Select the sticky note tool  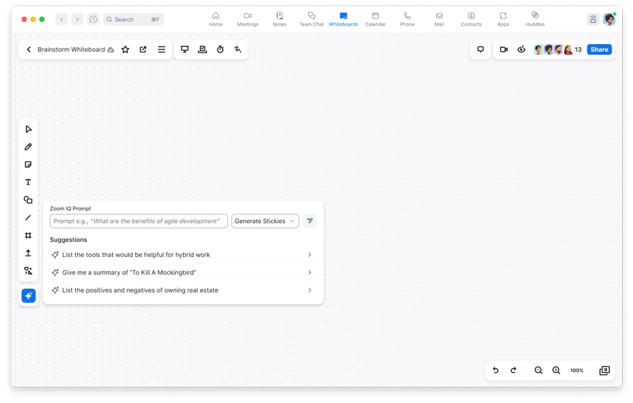pyautogui.click(x=29, y=164)
